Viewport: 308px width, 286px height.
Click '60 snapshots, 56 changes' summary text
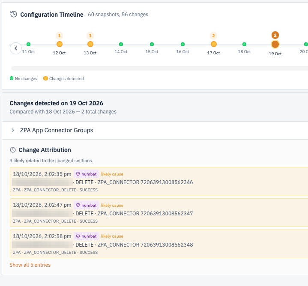coord(118,15)
